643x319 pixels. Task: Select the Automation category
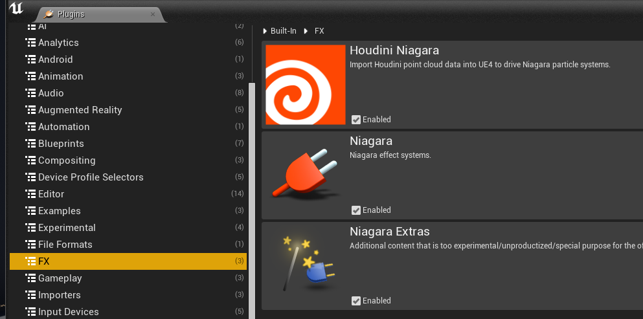point(128,127)
